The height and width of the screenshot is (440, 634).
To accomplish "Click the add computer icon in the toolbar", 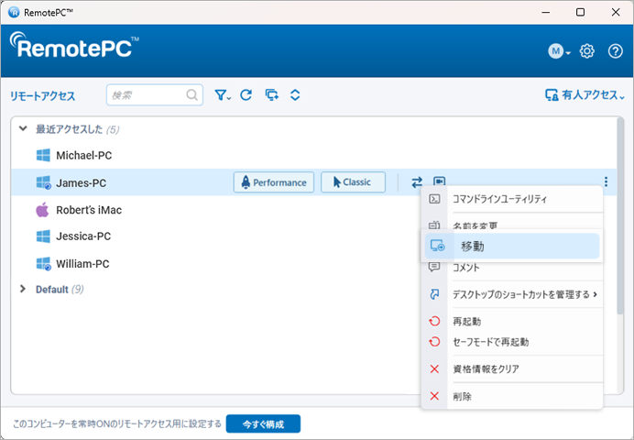I will [x=272, y=95].
